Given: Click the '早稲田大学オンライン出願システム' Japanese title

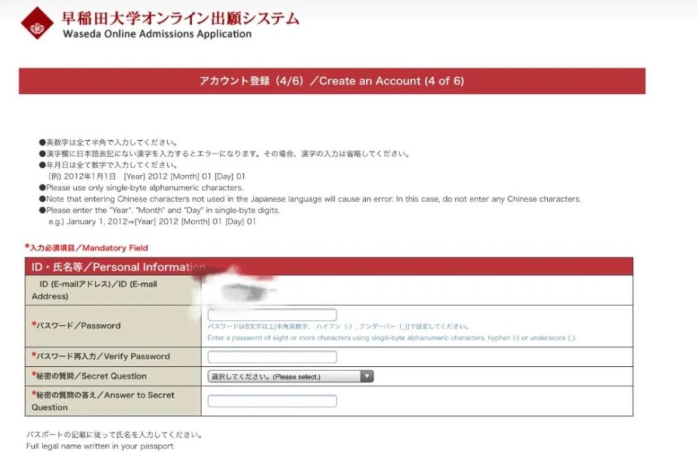Looking at the screenshot, I should pos(181,18).
